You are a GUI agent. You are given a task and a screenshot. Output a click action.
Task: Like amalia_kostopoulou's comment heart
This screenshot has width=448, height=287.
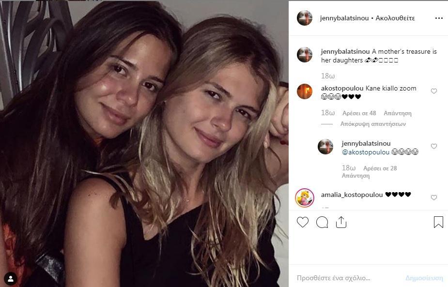coord(434,197)
